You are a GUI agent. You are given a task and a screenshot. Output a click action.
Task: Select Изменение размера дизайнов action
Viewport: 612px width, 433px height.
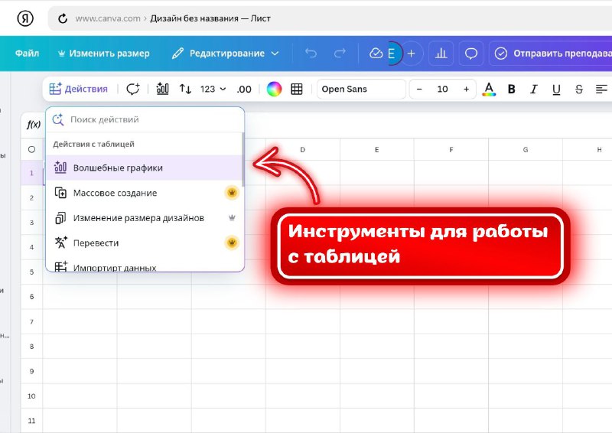[x=144, y=218]
